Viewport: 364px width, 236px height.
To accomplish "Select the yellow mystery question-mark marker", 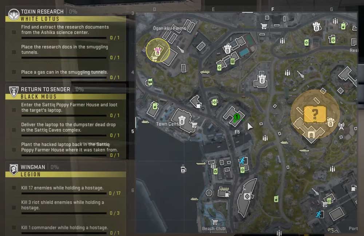I will point(315,114).
